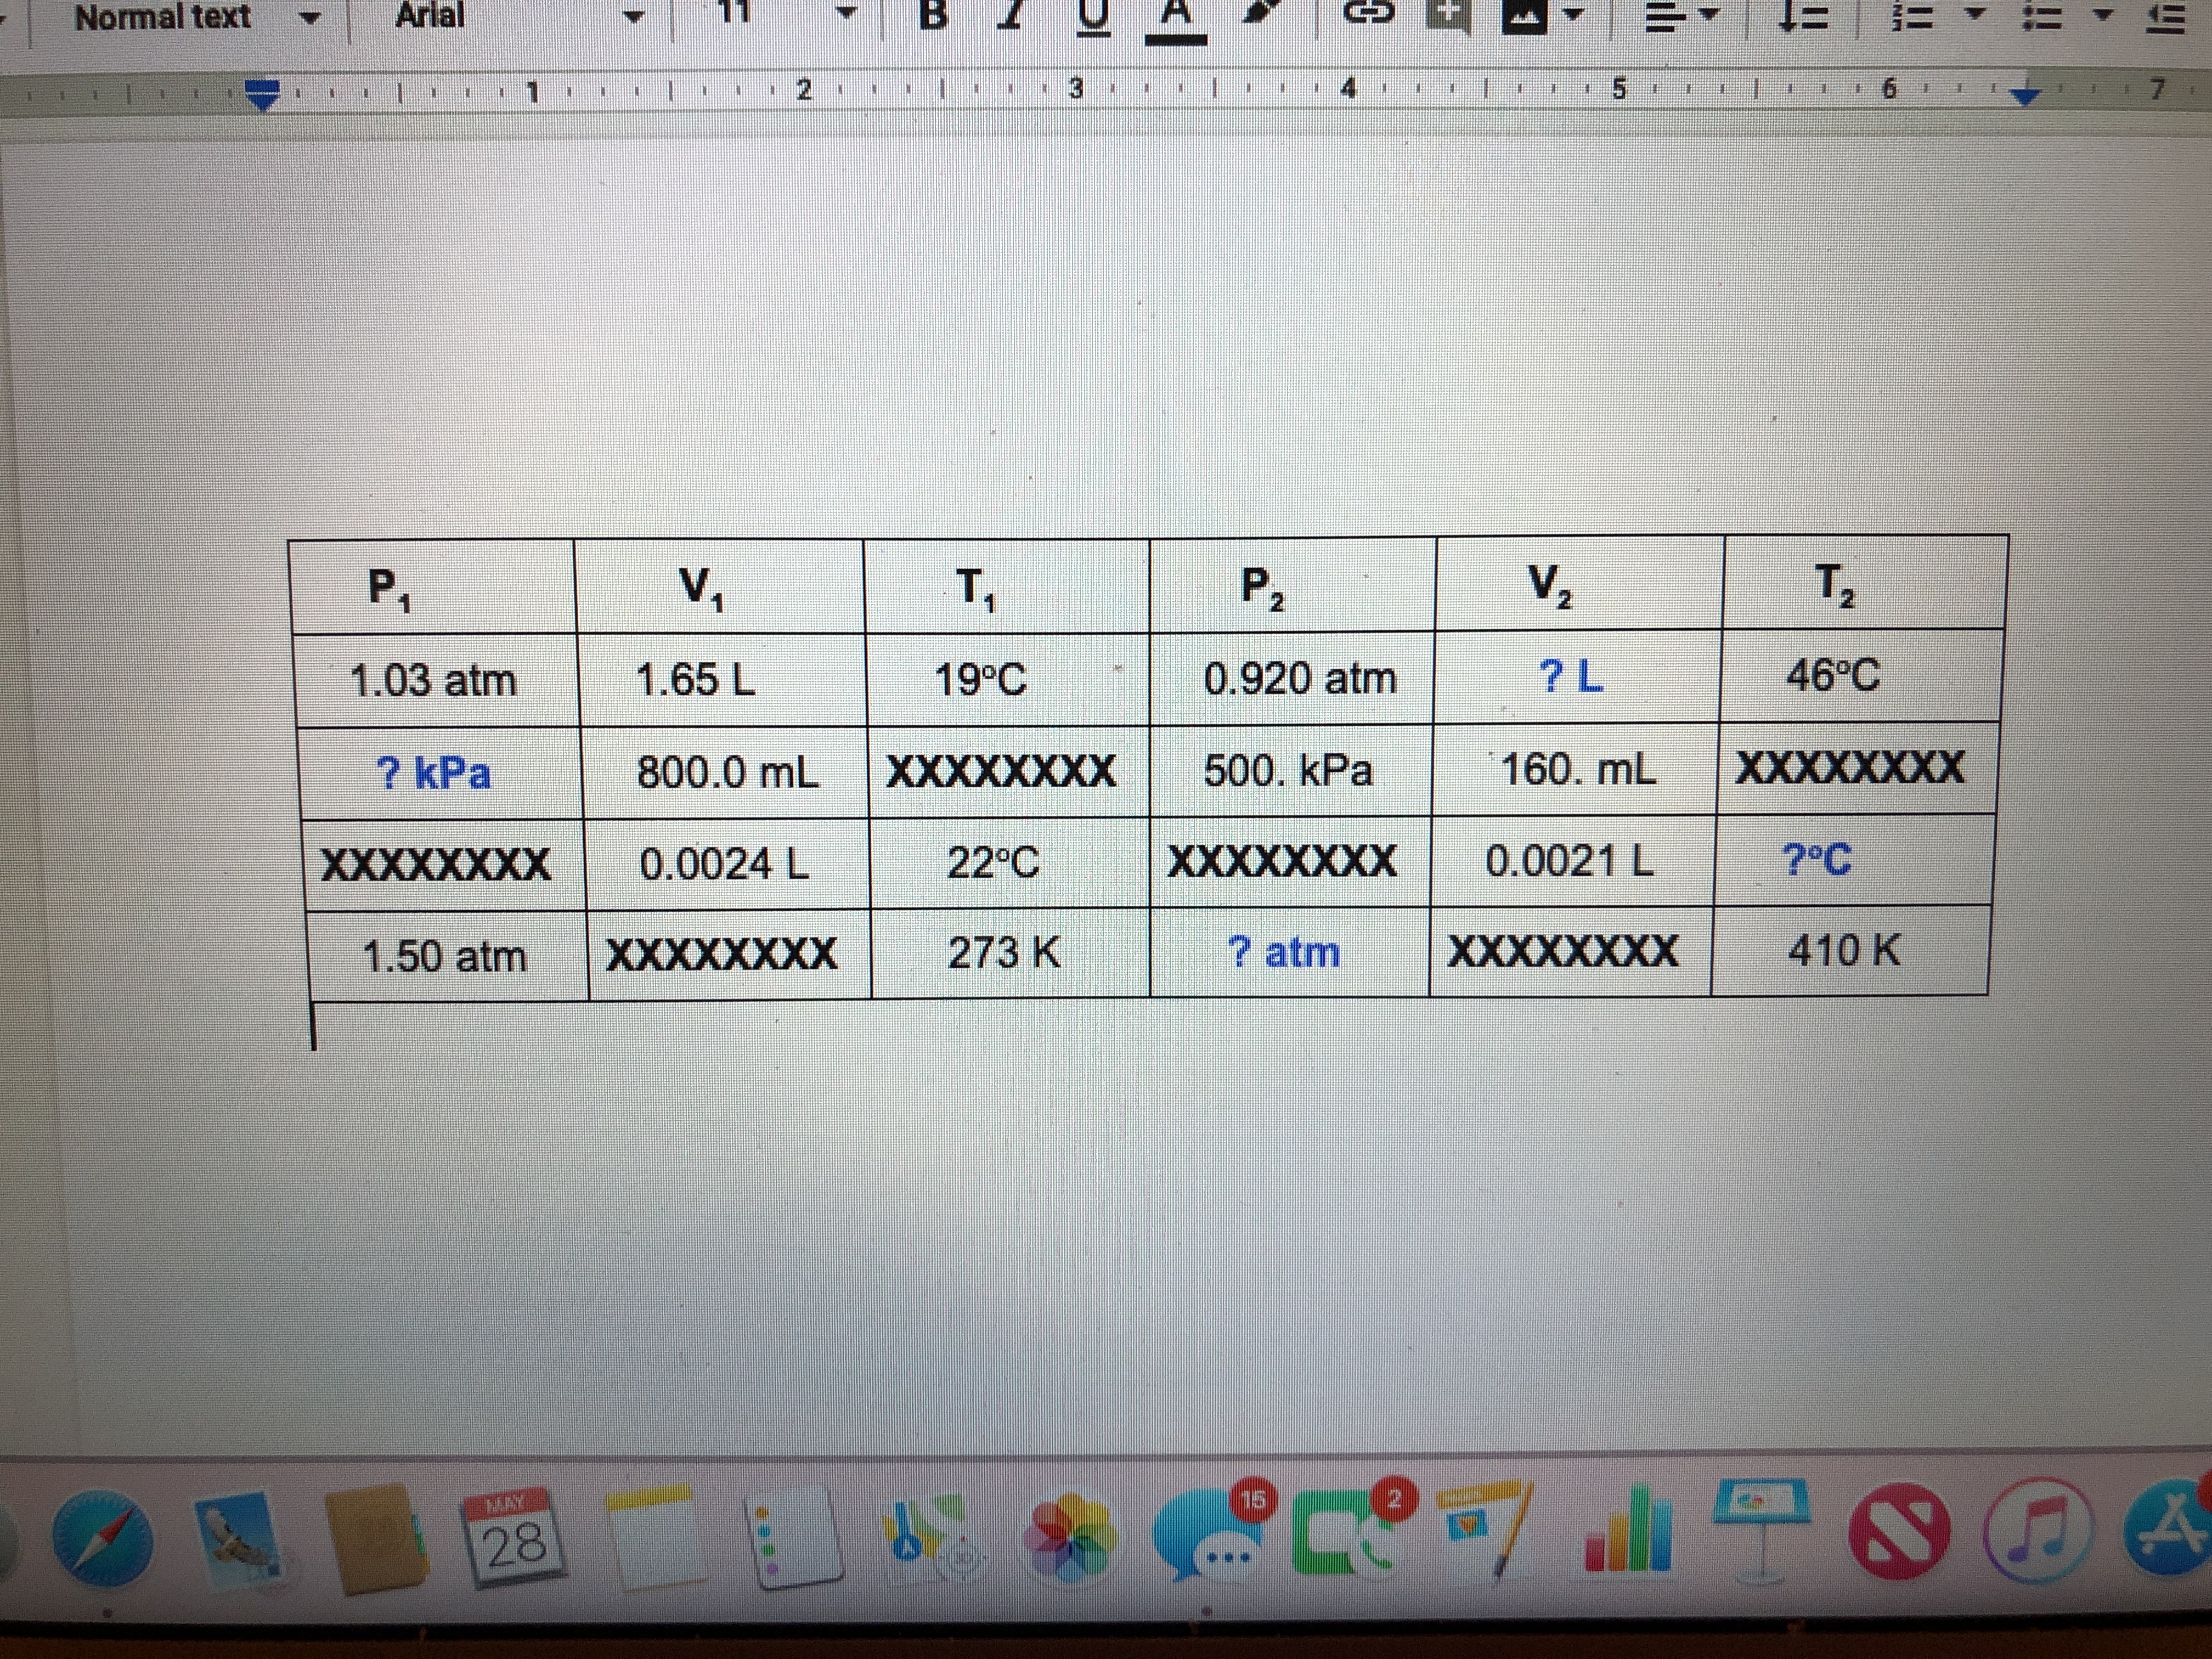Click the V2 header cell
The width and height of the screenshot is (2212, 1659).
coord(1580,584)
